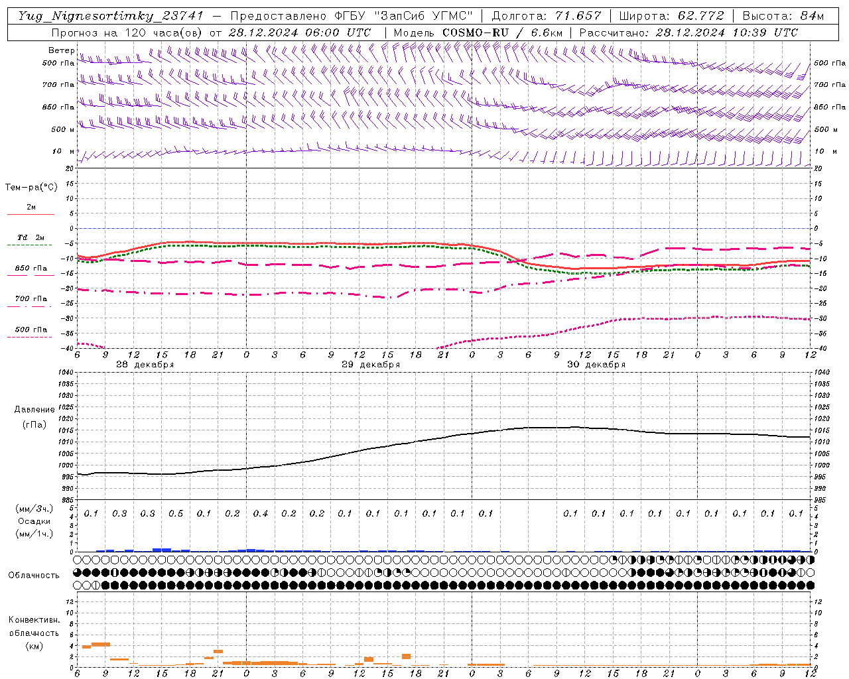The width and height of the screenshot is (849, 679).
Task: Click the (мм/1ч.) precipitation unit label
Action: coord(34,534)
